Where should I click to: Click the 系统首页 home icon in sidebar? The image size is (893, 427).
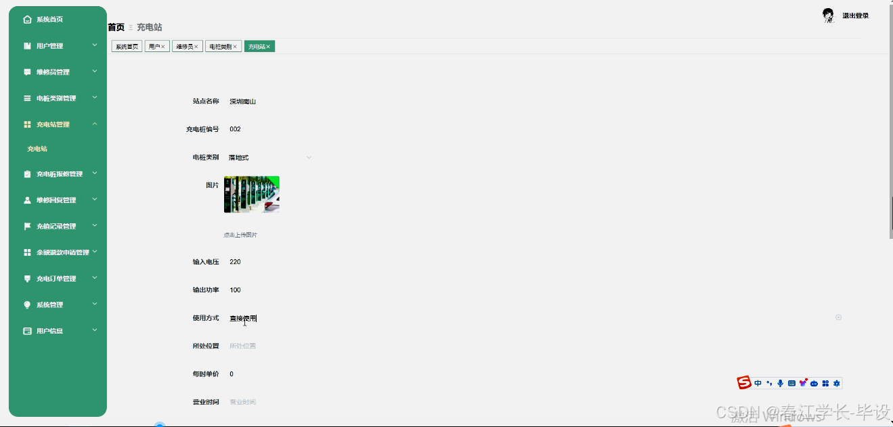[28, 20]
